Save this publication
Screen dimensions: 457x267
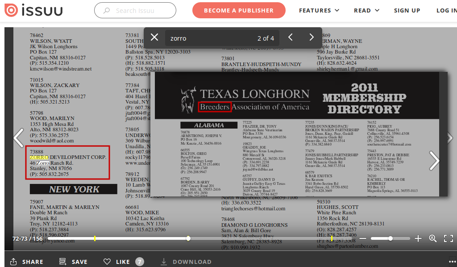coord(73,262)
